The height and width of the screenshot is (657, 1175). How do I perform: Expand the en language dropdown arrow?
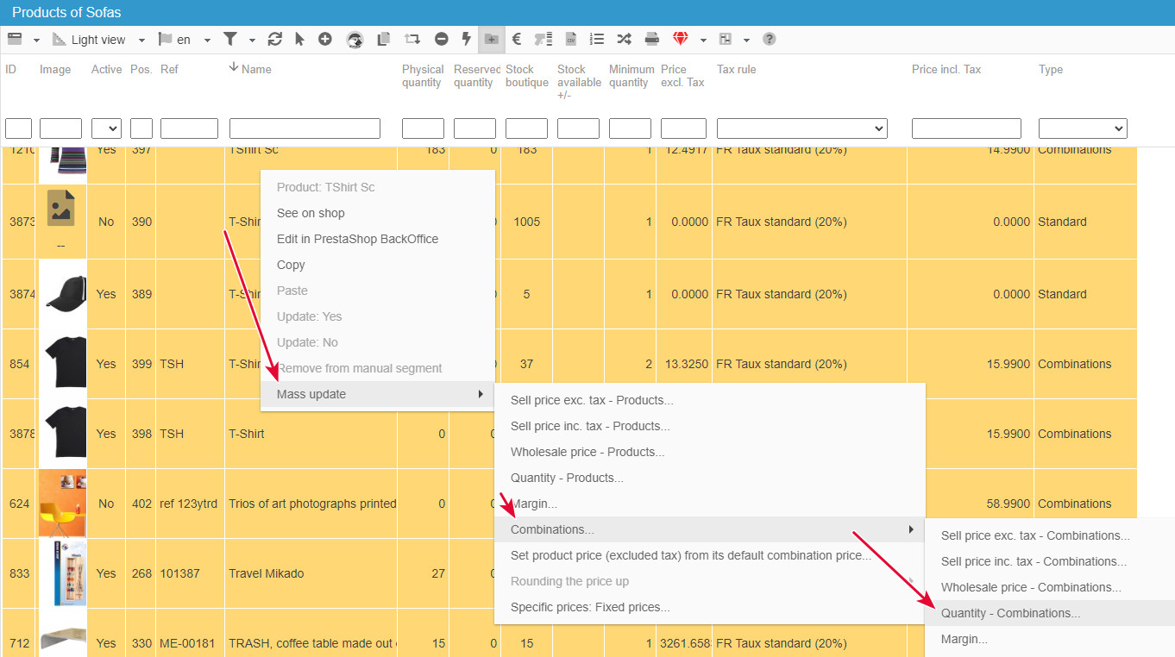coord(207,41)
